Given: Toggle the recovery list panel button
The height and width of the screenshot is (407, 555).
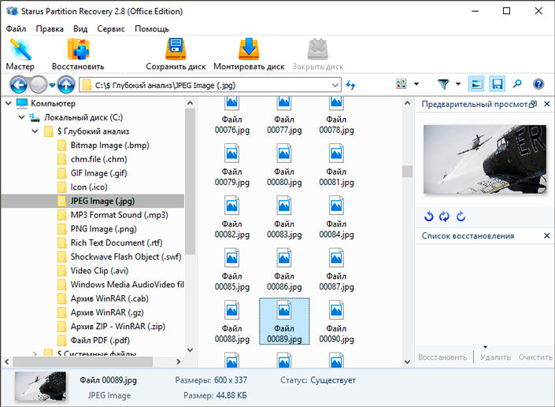Looking at the screenshot, I should click(x=498, y=84).
